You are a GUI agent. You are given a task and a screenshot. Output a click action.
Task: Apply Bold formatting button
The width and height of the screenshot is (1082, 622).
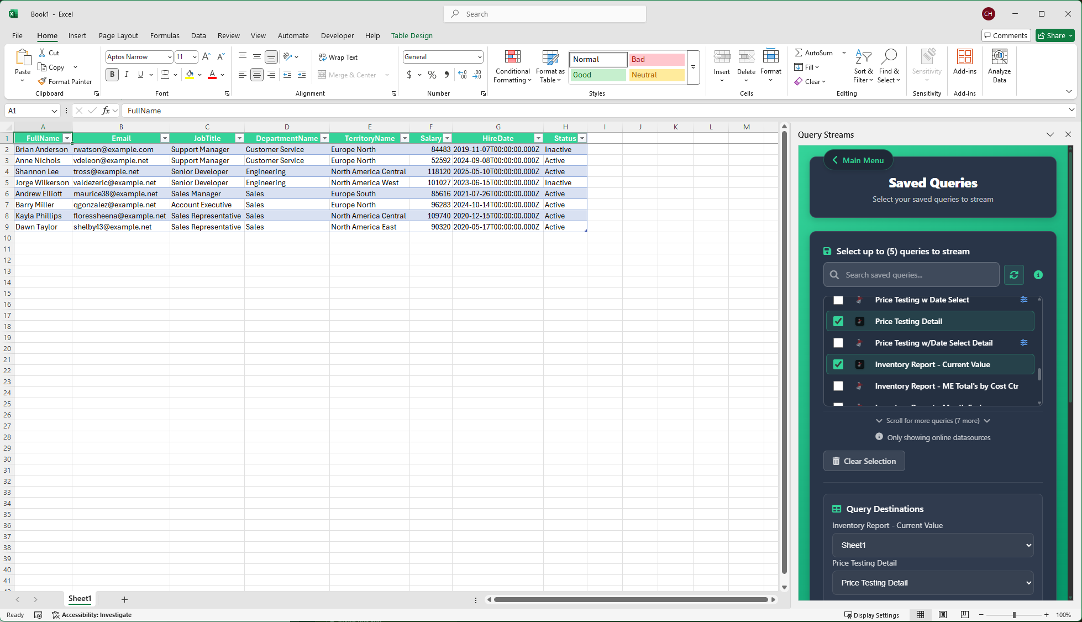112,75
